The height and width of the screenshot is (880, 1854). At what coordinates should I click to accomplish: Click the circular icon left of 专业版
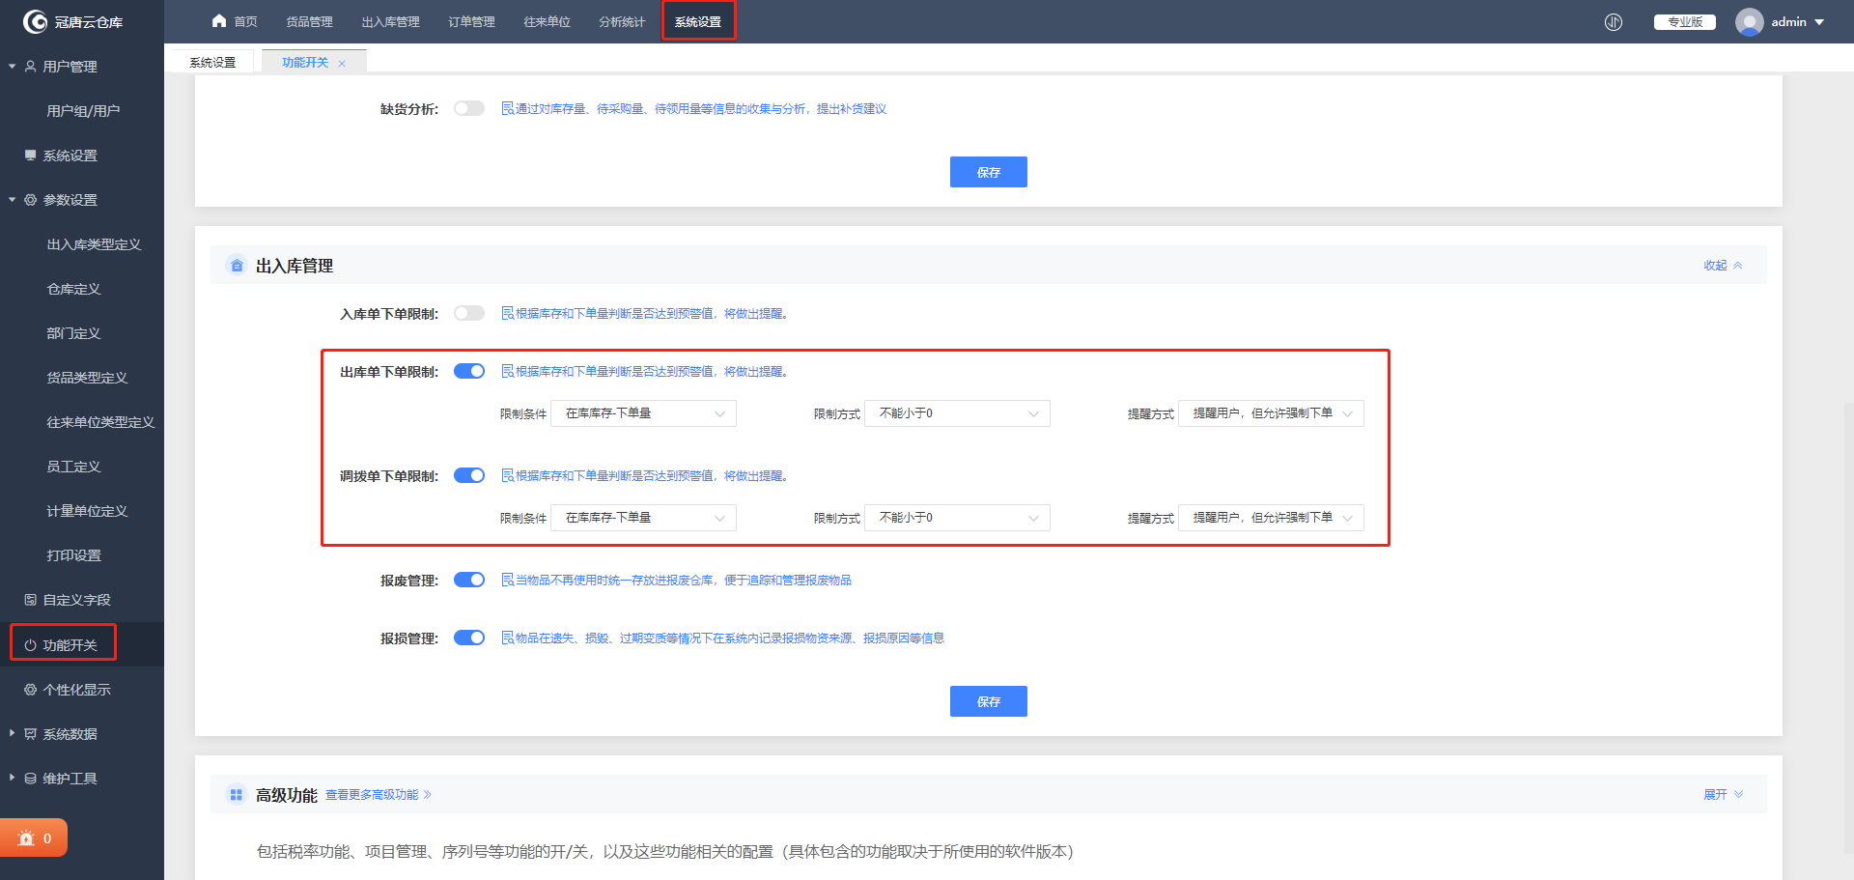[x=1614, y=22]
